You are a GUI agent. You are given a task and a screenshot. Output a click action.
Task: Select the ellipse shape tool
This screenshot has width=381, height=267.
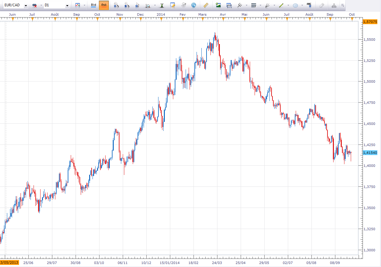295,5
